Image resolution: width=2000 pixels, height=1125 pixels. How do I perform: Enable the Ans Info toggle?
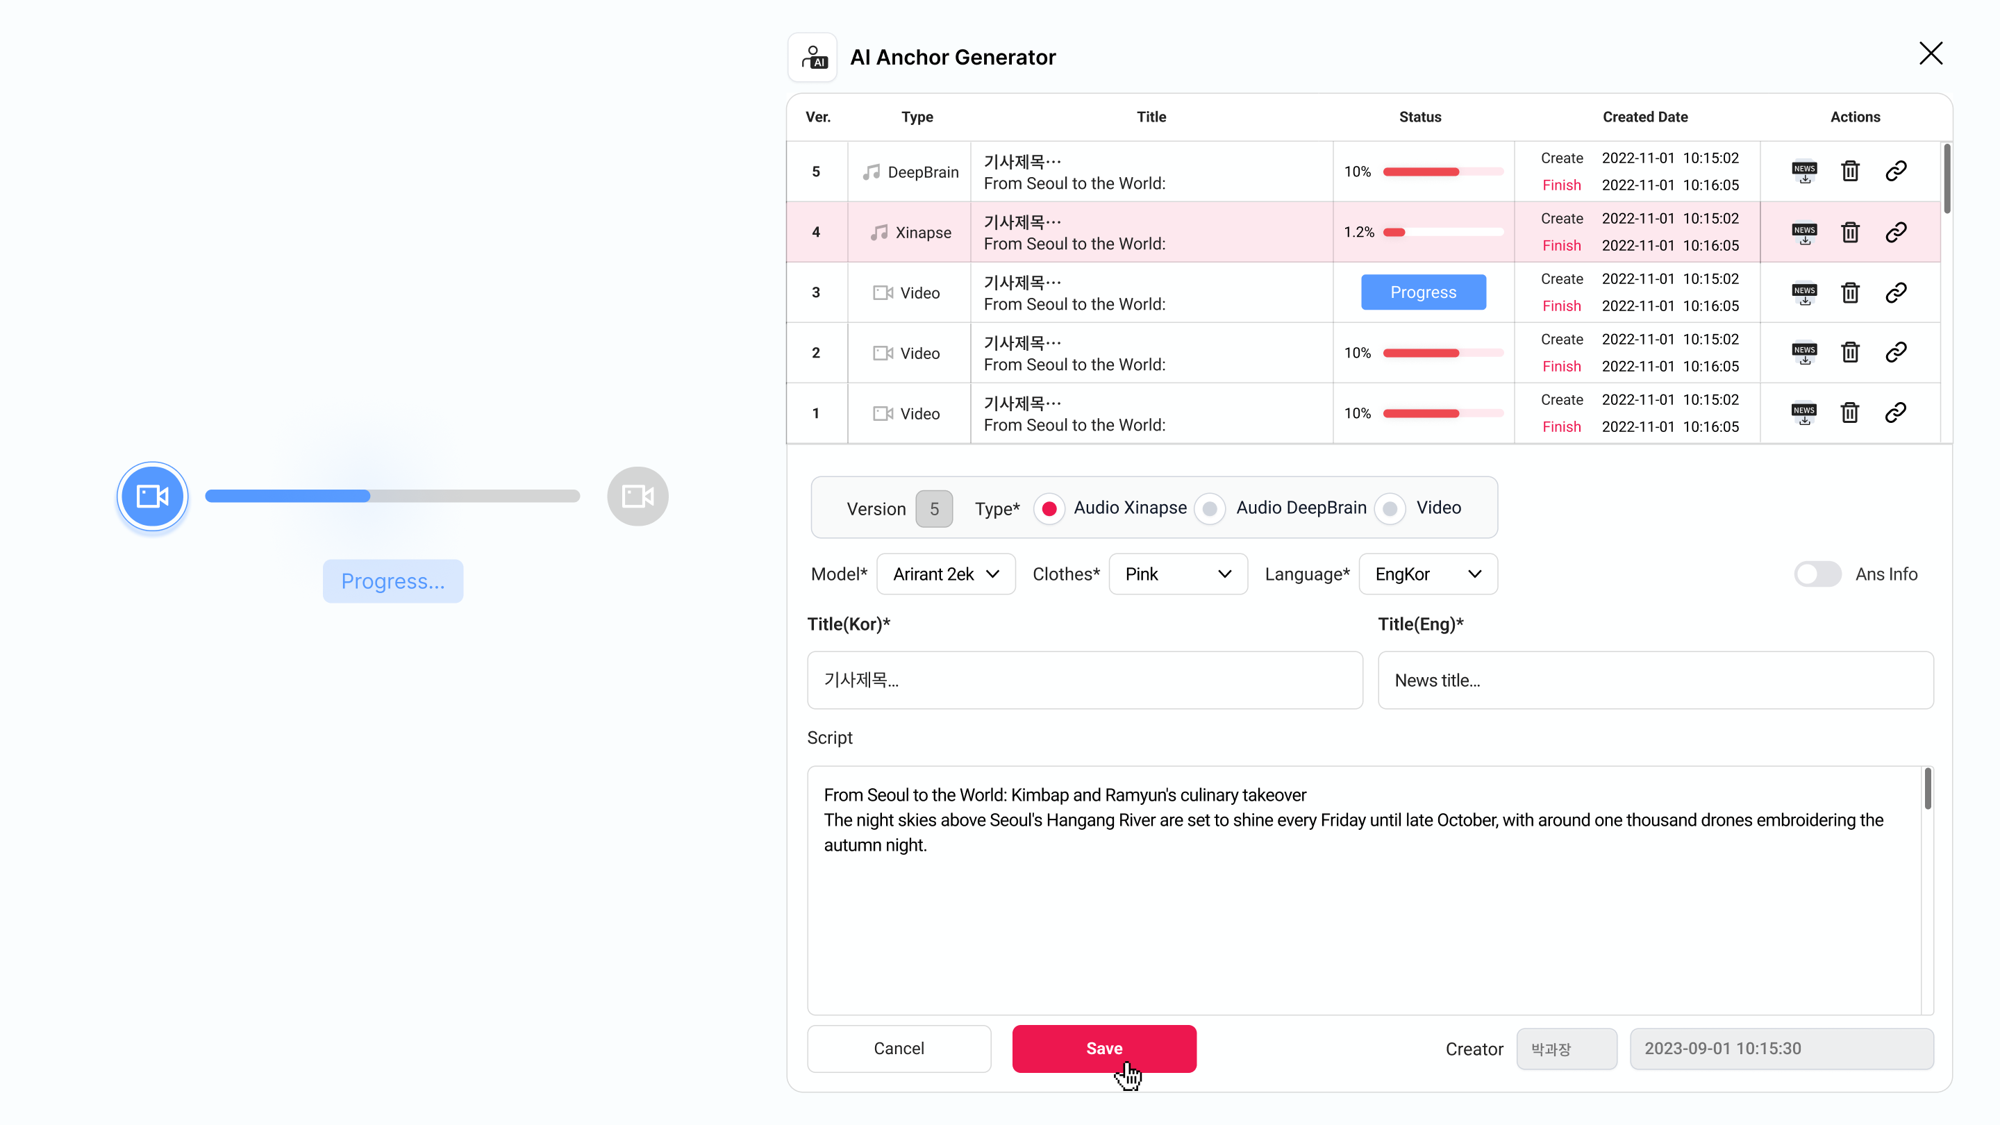point(1817,574)
